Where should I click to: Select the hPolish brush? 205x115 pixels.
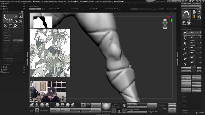point(37,105)
